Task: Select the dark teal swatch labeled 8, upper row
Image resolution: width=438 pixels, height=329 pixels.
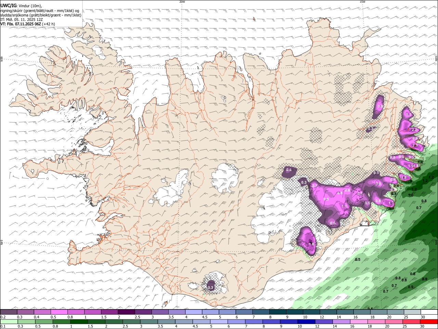Action: pyautogui.click(x=278, y=312)
